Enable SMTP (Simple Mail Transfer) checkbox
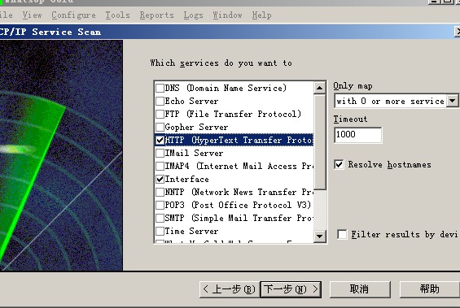The height and width of the screenshot is (308, 460). (x=160, y=218)
